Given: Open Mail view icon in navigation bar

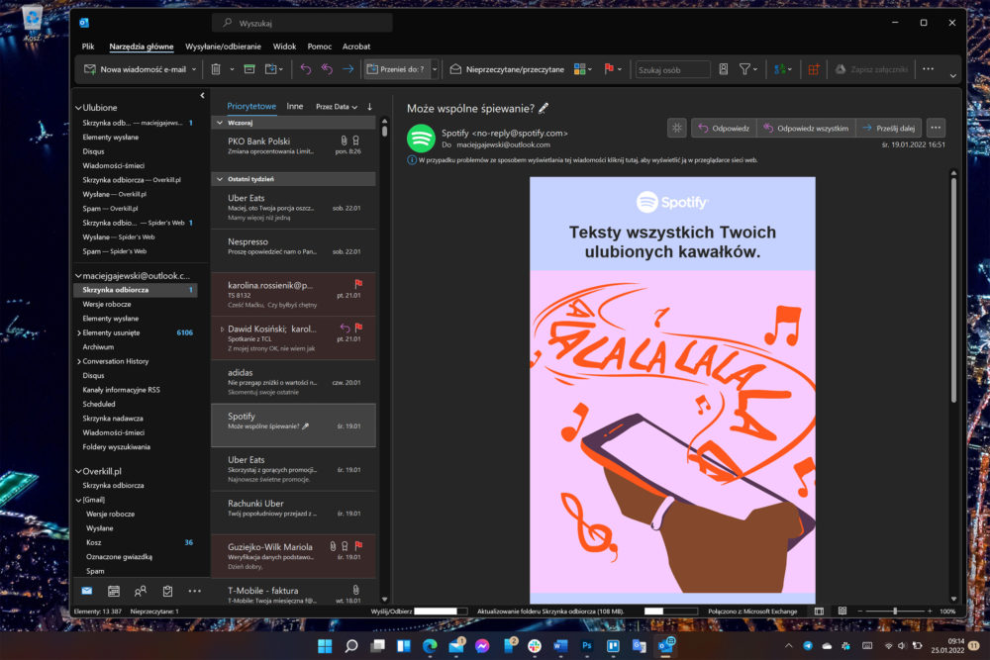Looking at the screenshot, I should coord(87,591).
